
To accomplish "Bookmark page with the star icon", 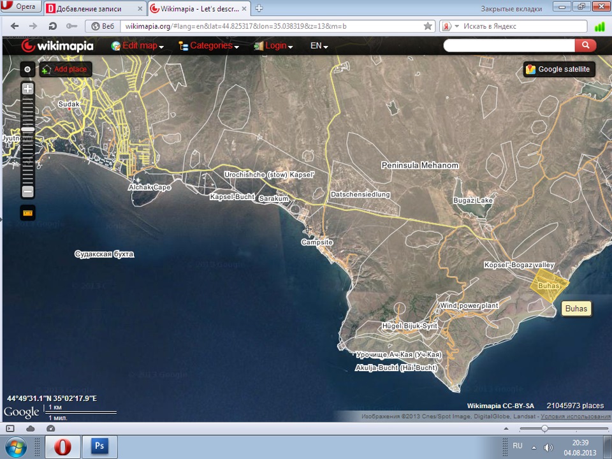I will pos(428,26).
